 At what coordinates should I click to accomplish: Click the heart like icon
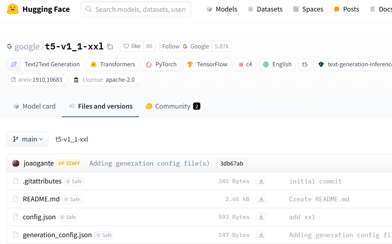(126, 46)
